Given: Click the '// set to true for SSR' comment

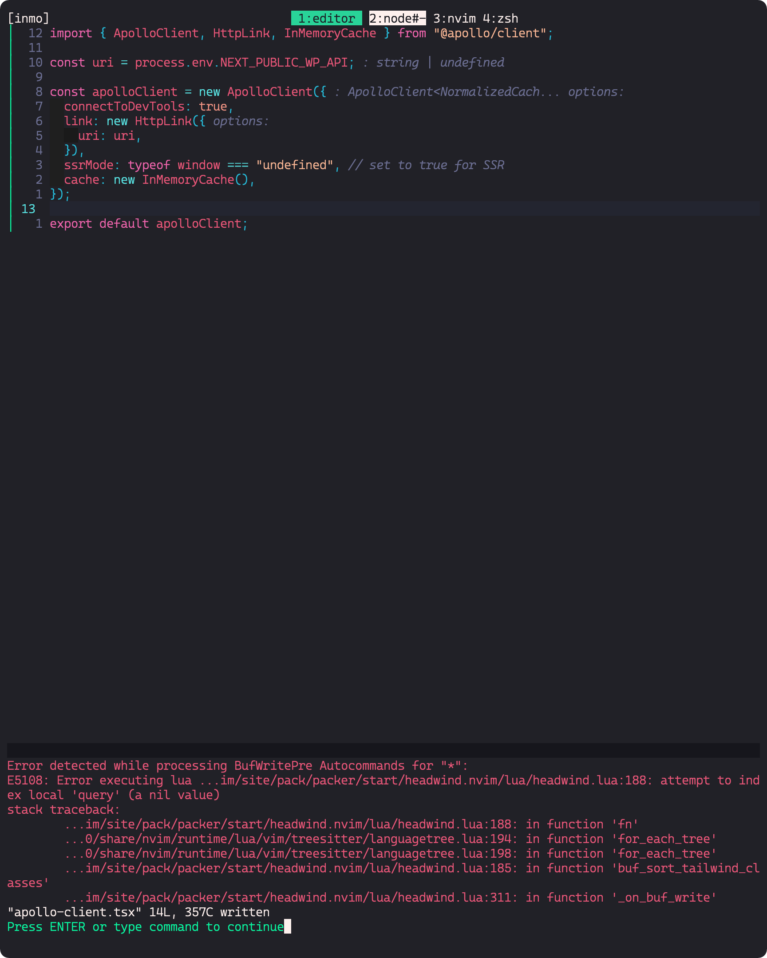Looking at the screenshot, I should (426, 165).
